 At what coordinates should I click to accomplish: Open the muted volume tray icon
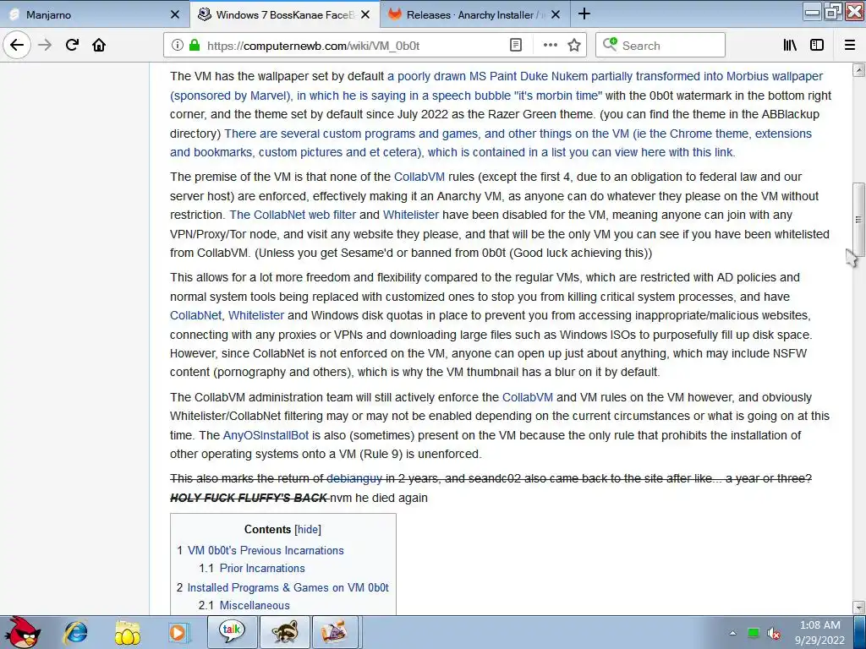(x=775, y=633)
